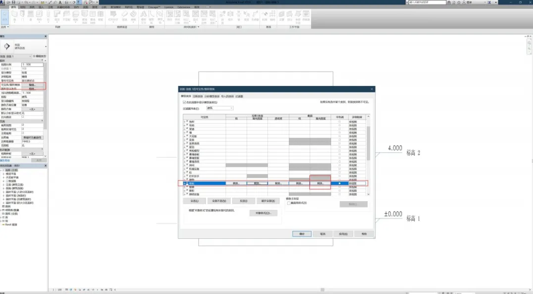Select the Model Text tool
Screen dimensions: 533x294
[143, 17]
